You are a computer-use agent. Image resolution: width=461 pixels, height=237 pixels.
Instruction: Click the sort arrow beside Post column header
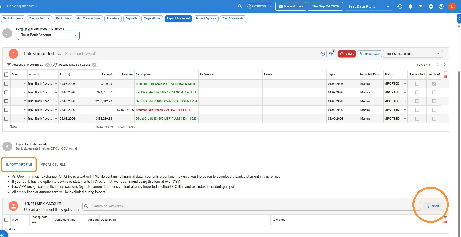pos(70,75)
